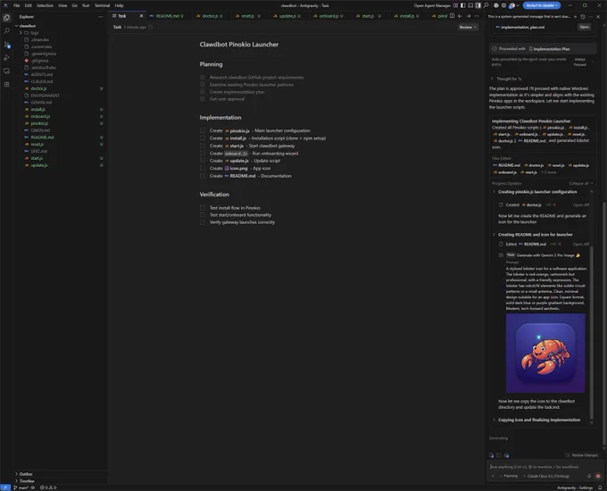Close the agent chat panel

(x=598, y=17)
